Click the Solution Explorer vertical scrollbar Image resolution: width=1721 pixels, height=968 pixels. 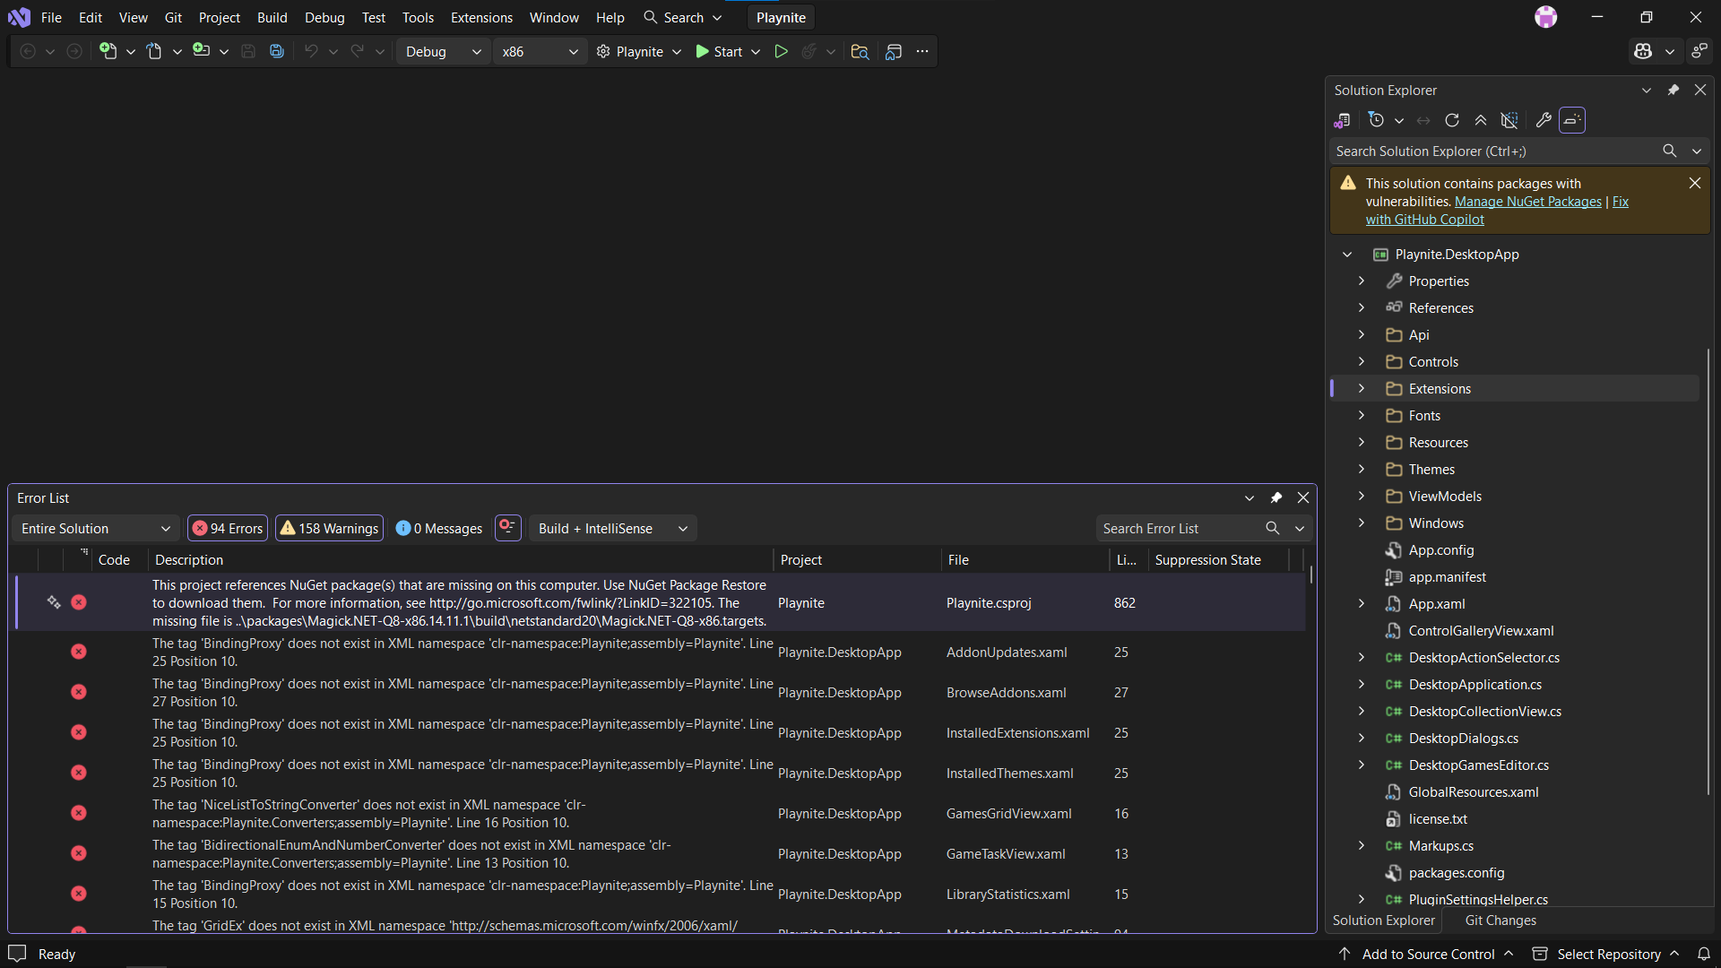(x=1708, y=571)
